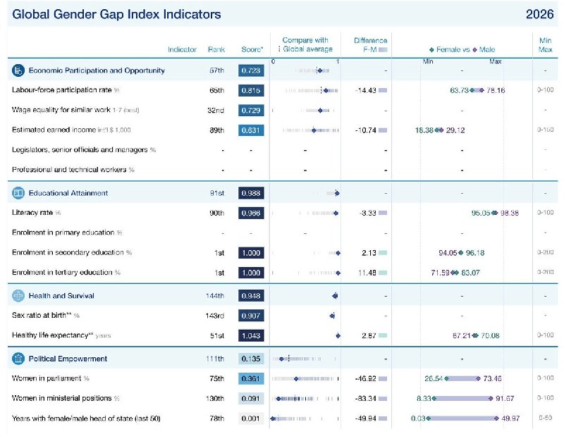Click the 0.966 Literacy rate score box
The width and height of the screenshot is (564, 434).
(x=251, y=213)
